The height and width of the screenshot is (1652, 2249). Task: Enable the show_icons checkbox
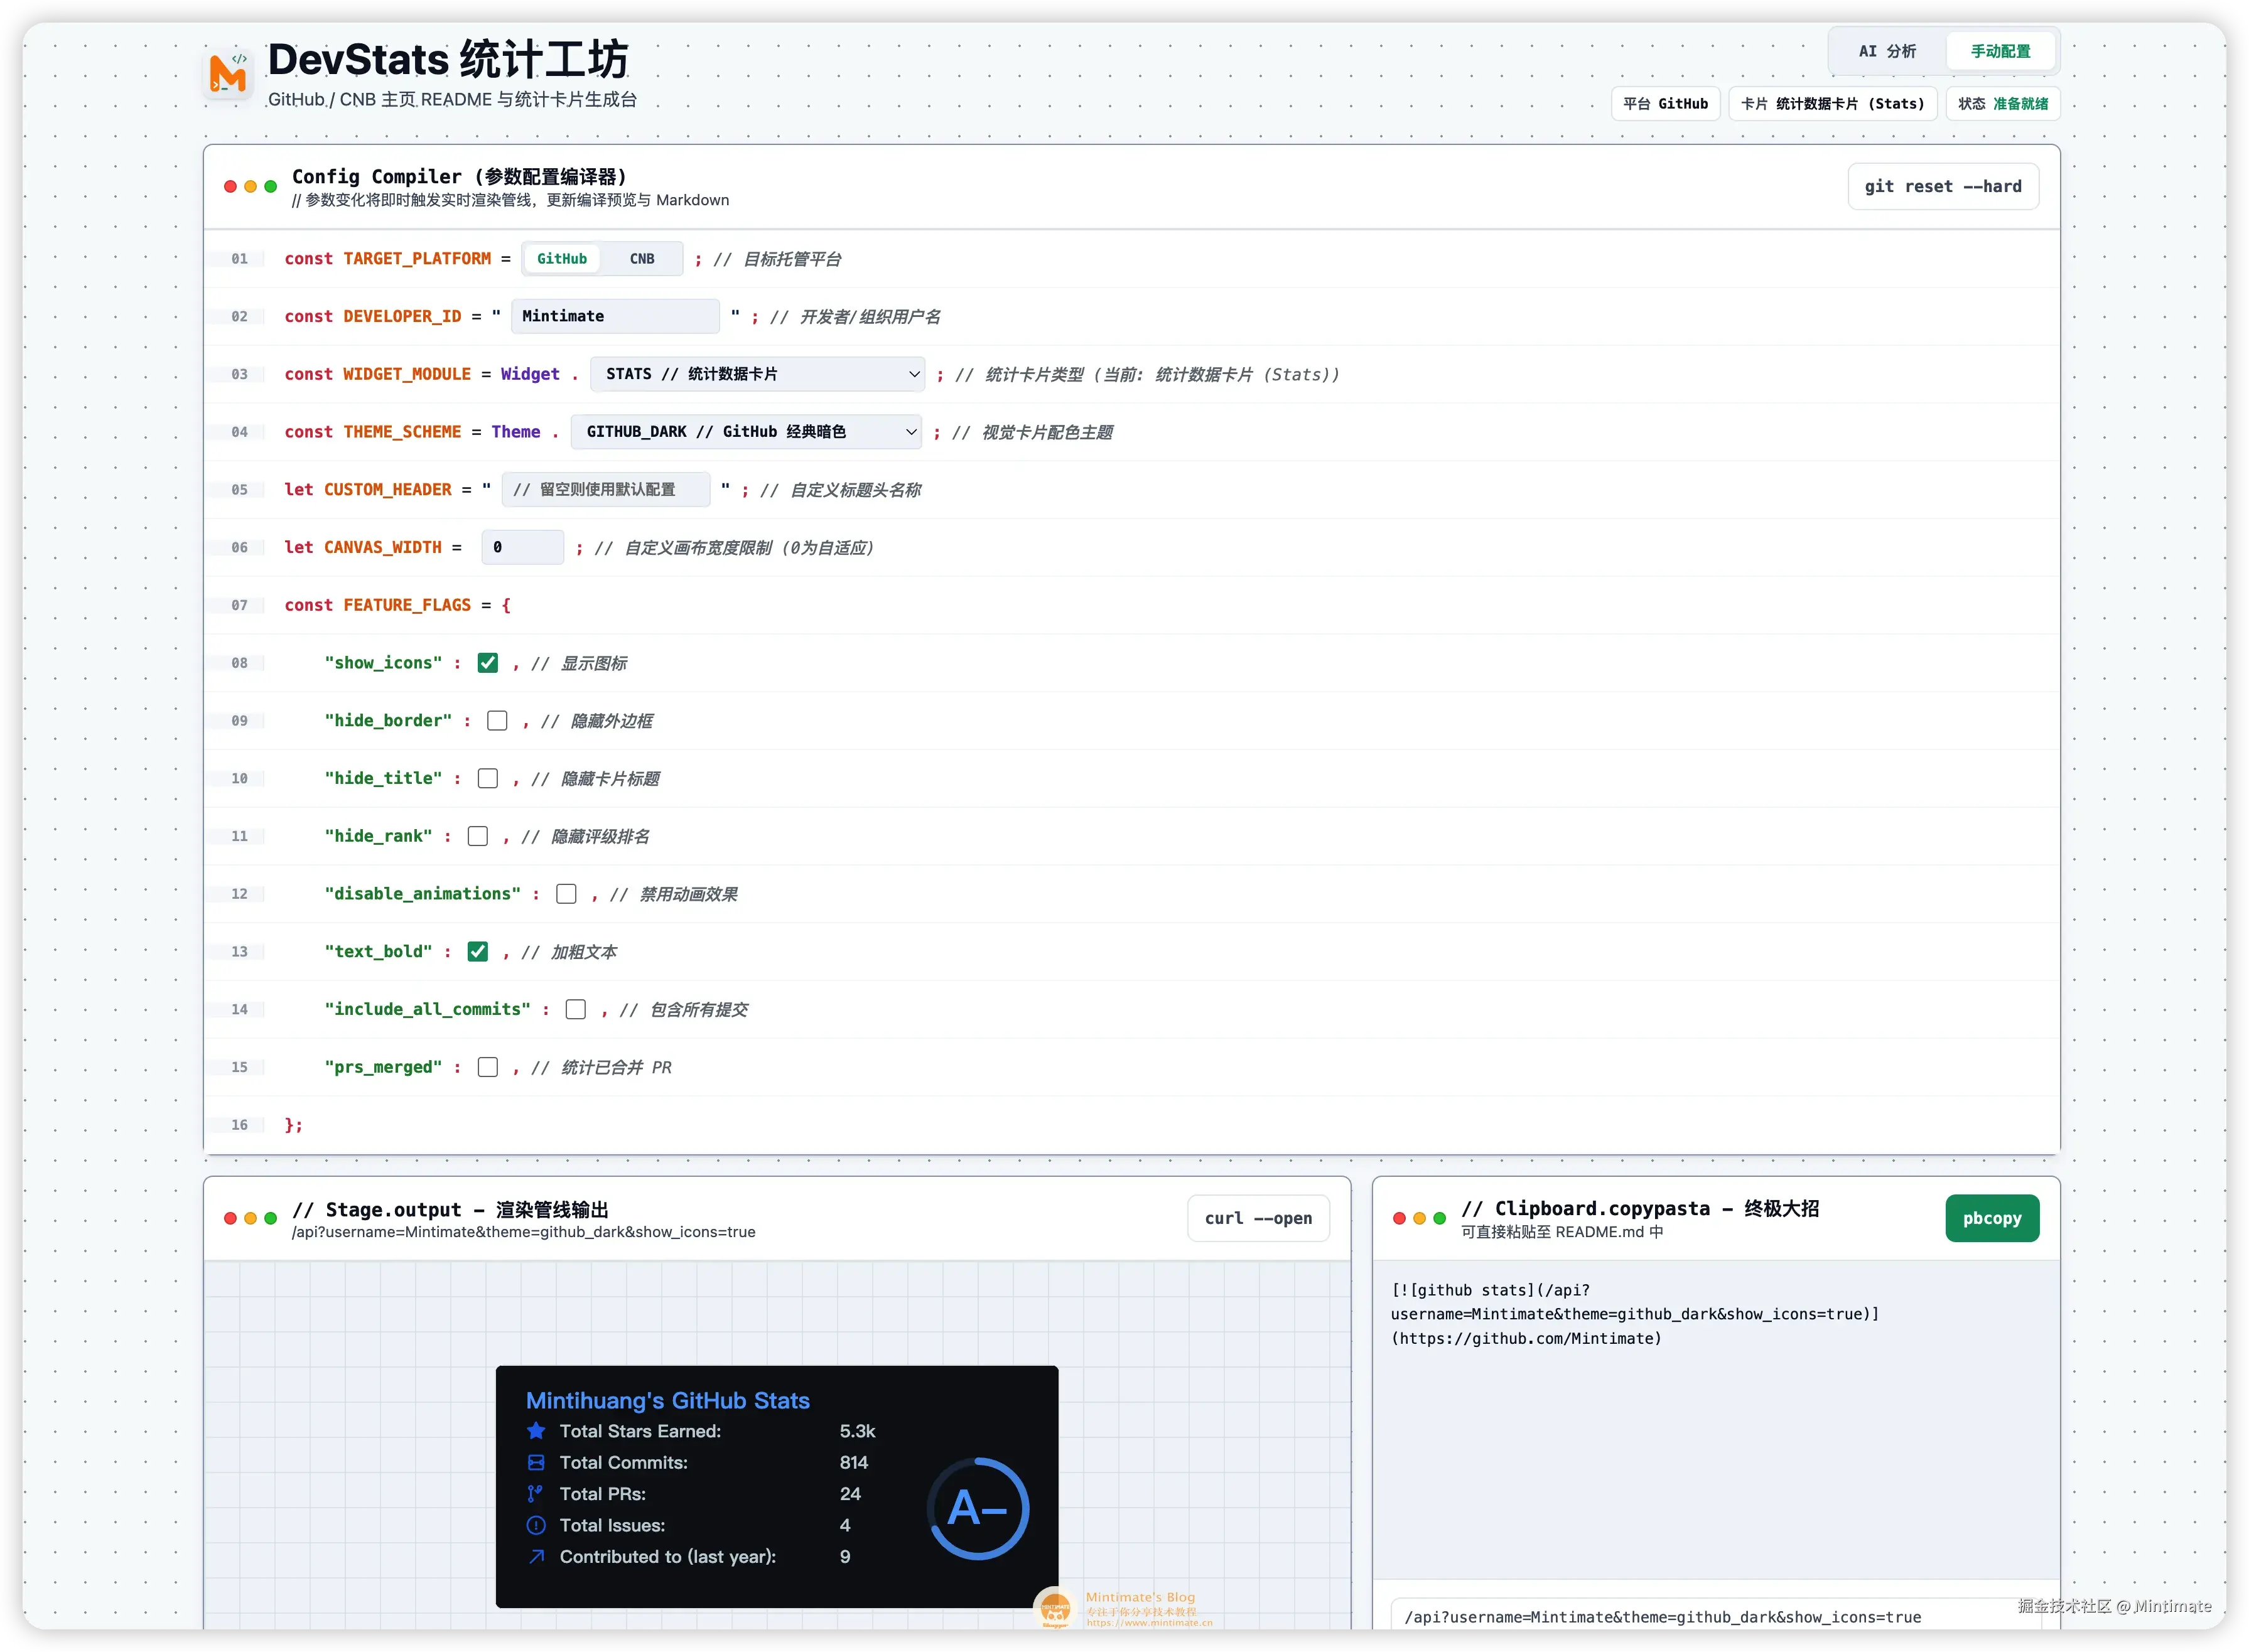click(488, 663)
